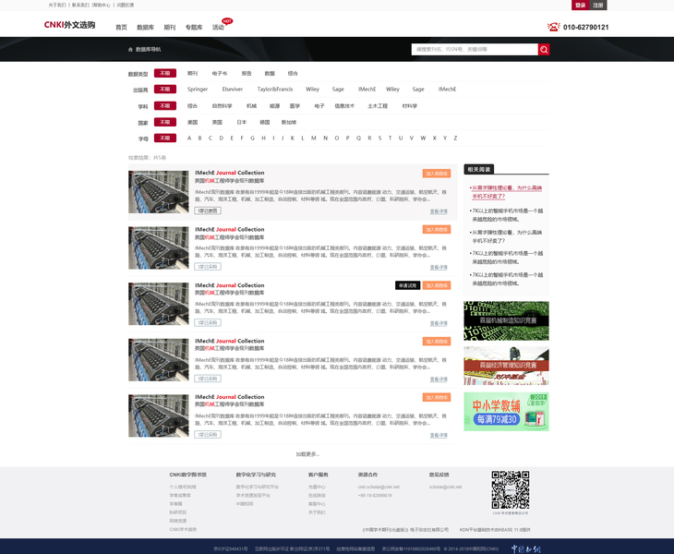Click the 申请试用 button

[x=407, y=285]
